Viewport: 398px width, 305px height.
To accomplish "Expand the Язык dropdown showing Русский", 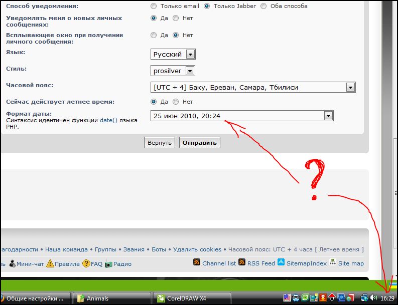I will (190, 54).
